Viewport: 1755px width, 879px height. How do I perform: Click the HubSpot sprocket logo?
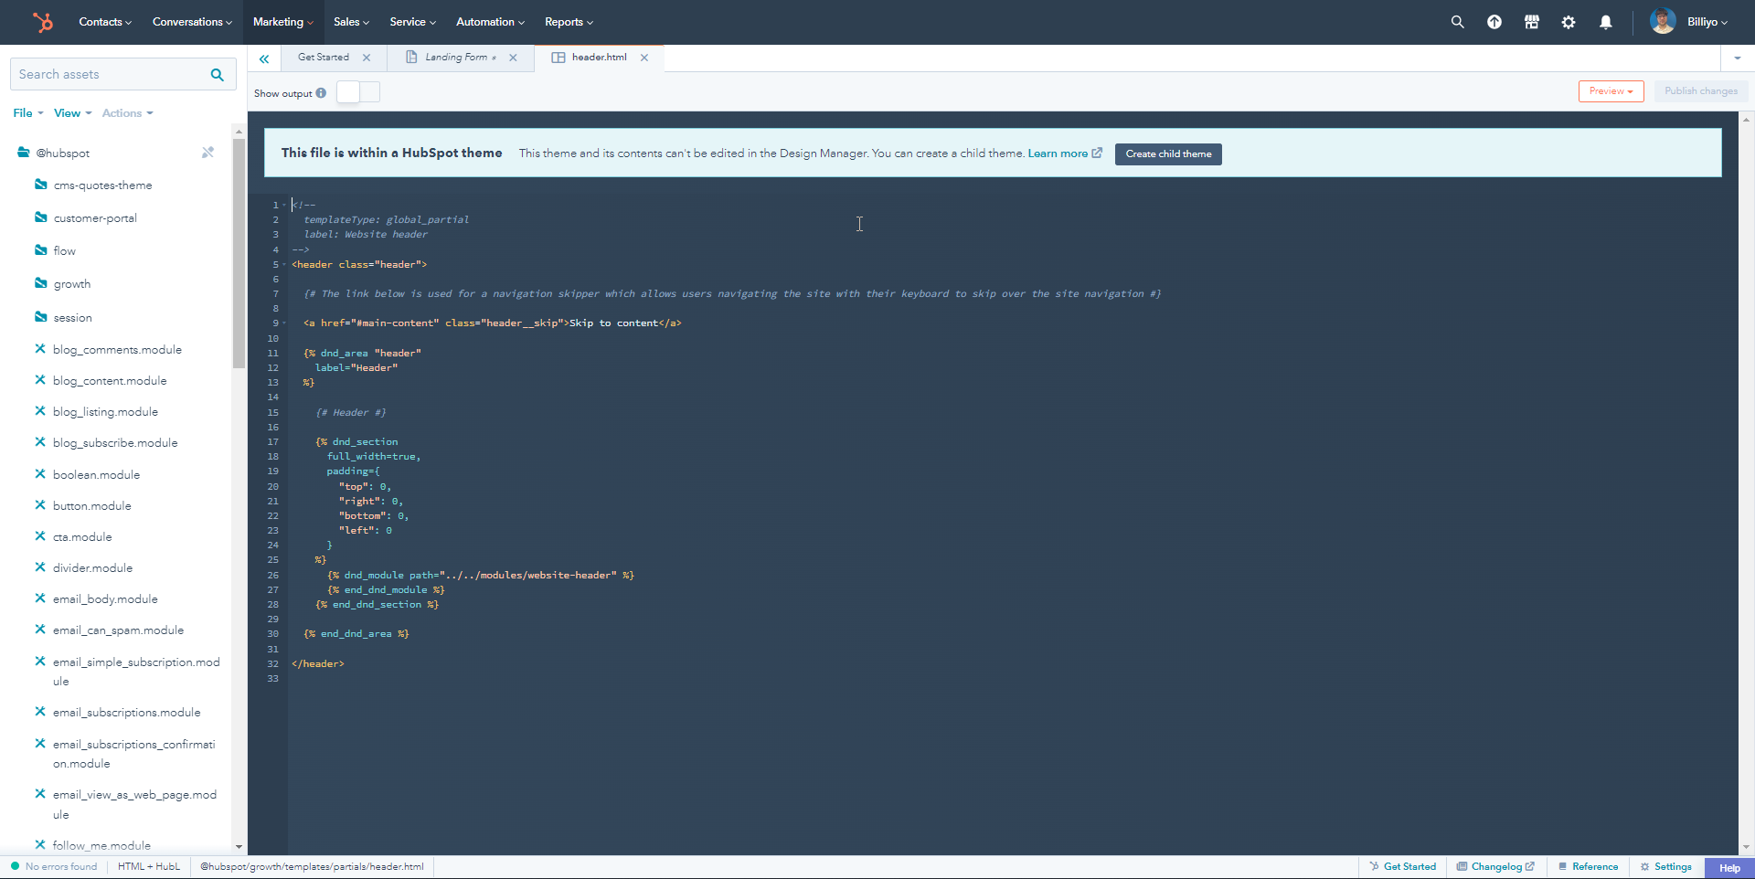coord(42,22)
